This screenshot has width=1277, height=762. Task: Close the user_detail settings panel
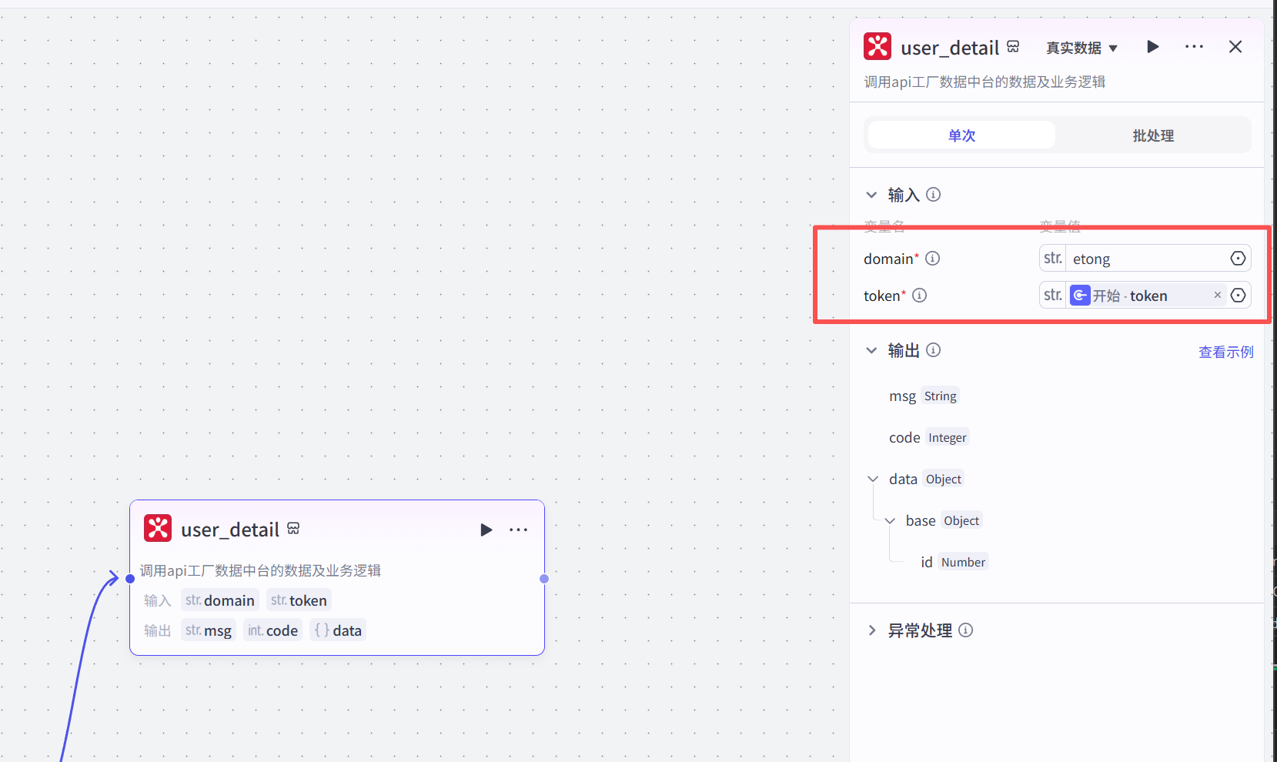click(1235, 47)
